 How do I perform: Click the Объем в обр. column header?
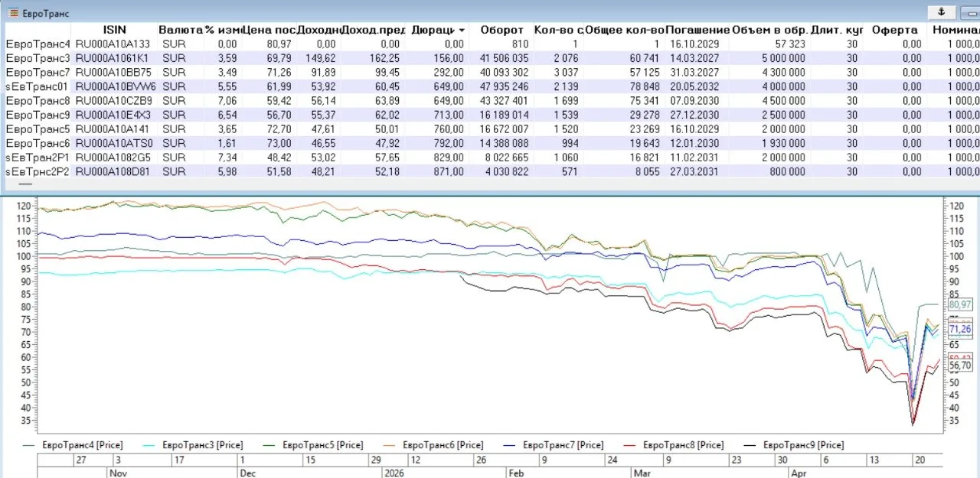click(769, 30)
